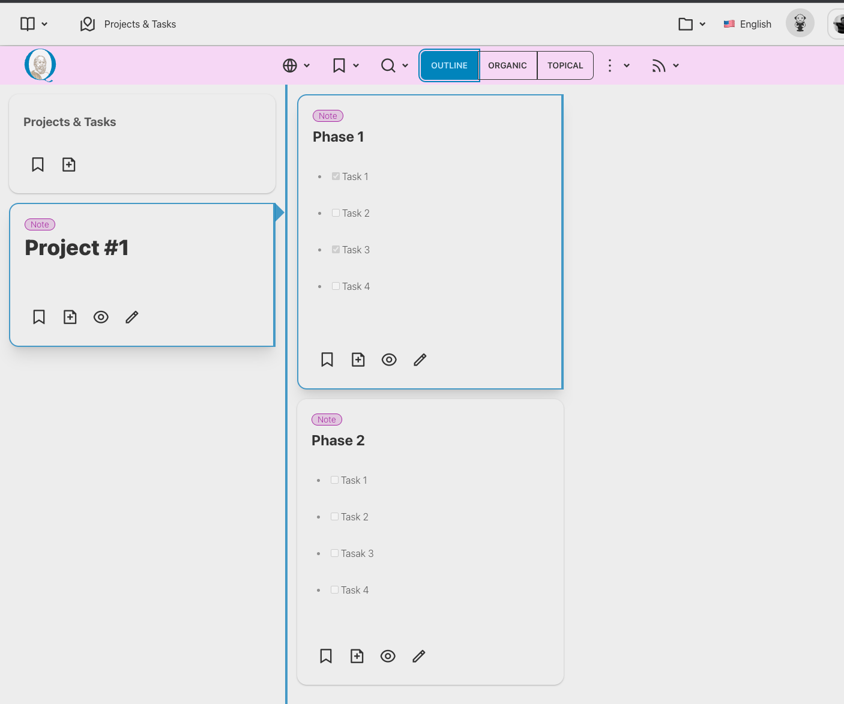Click the user avatar in top bar
This screenshot has height=704, width=844.
[800, 23]
